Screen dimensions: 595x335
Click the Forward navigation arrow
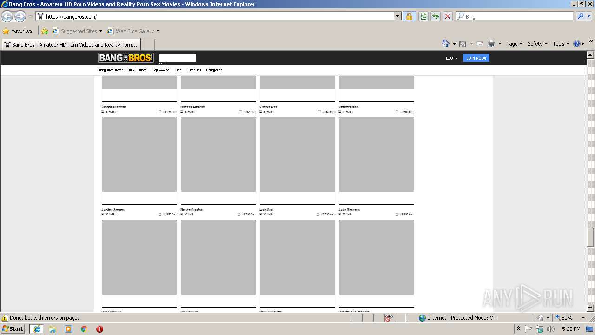pyautogui.click(x=20, y=17)
